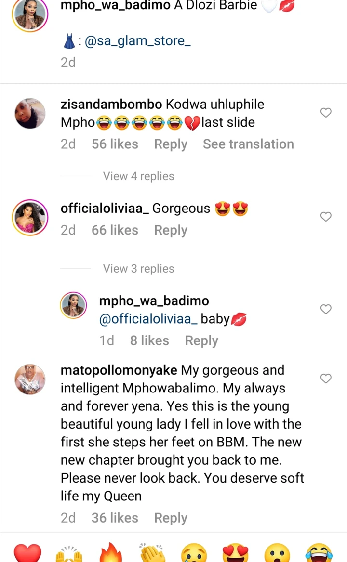The image size is (347, 562).
Task: Like mpho_wa_badimo's reply to officialoliviaa_
Action: [326, 309]
